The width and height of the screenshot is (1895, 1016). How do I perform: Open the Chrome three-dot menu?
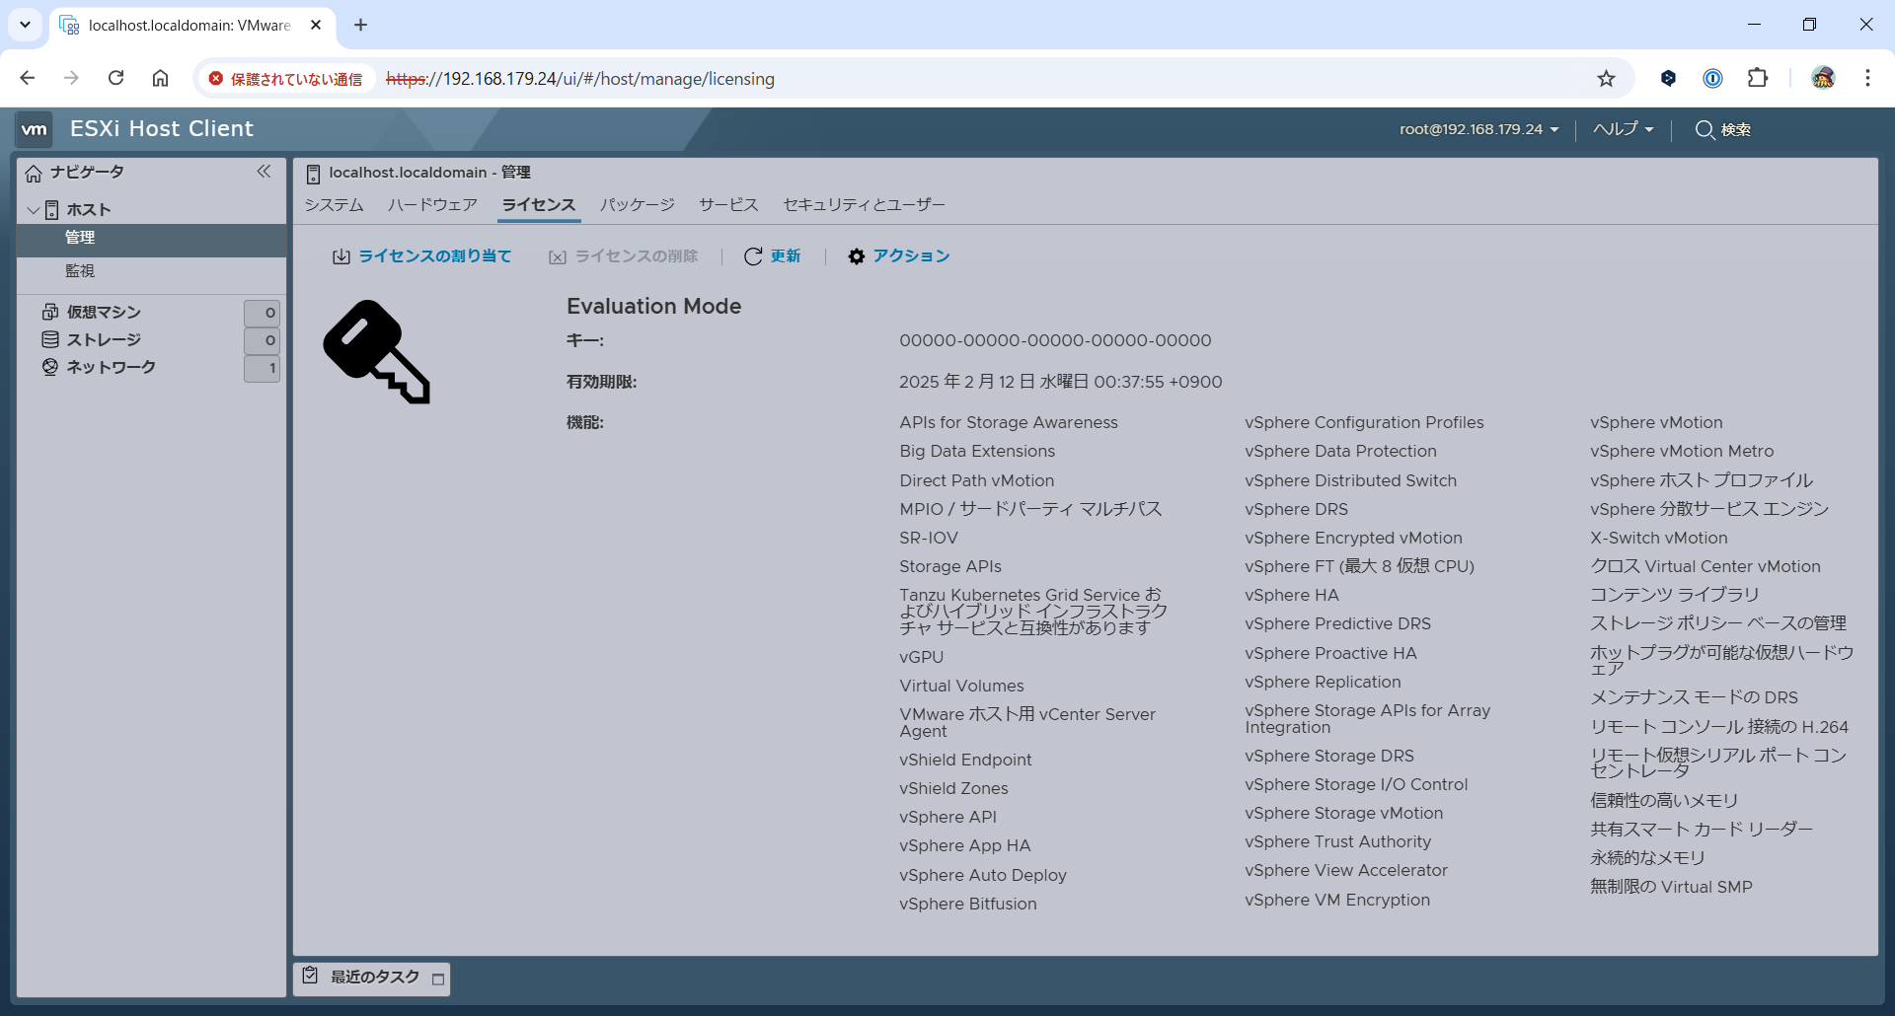pos(1867,78)
